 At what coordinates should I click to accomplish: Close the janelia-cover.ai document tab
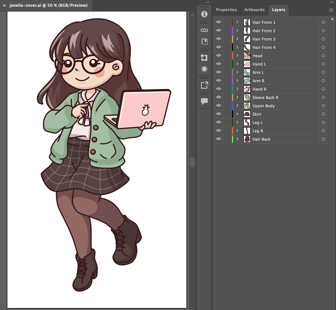point(4,6)
